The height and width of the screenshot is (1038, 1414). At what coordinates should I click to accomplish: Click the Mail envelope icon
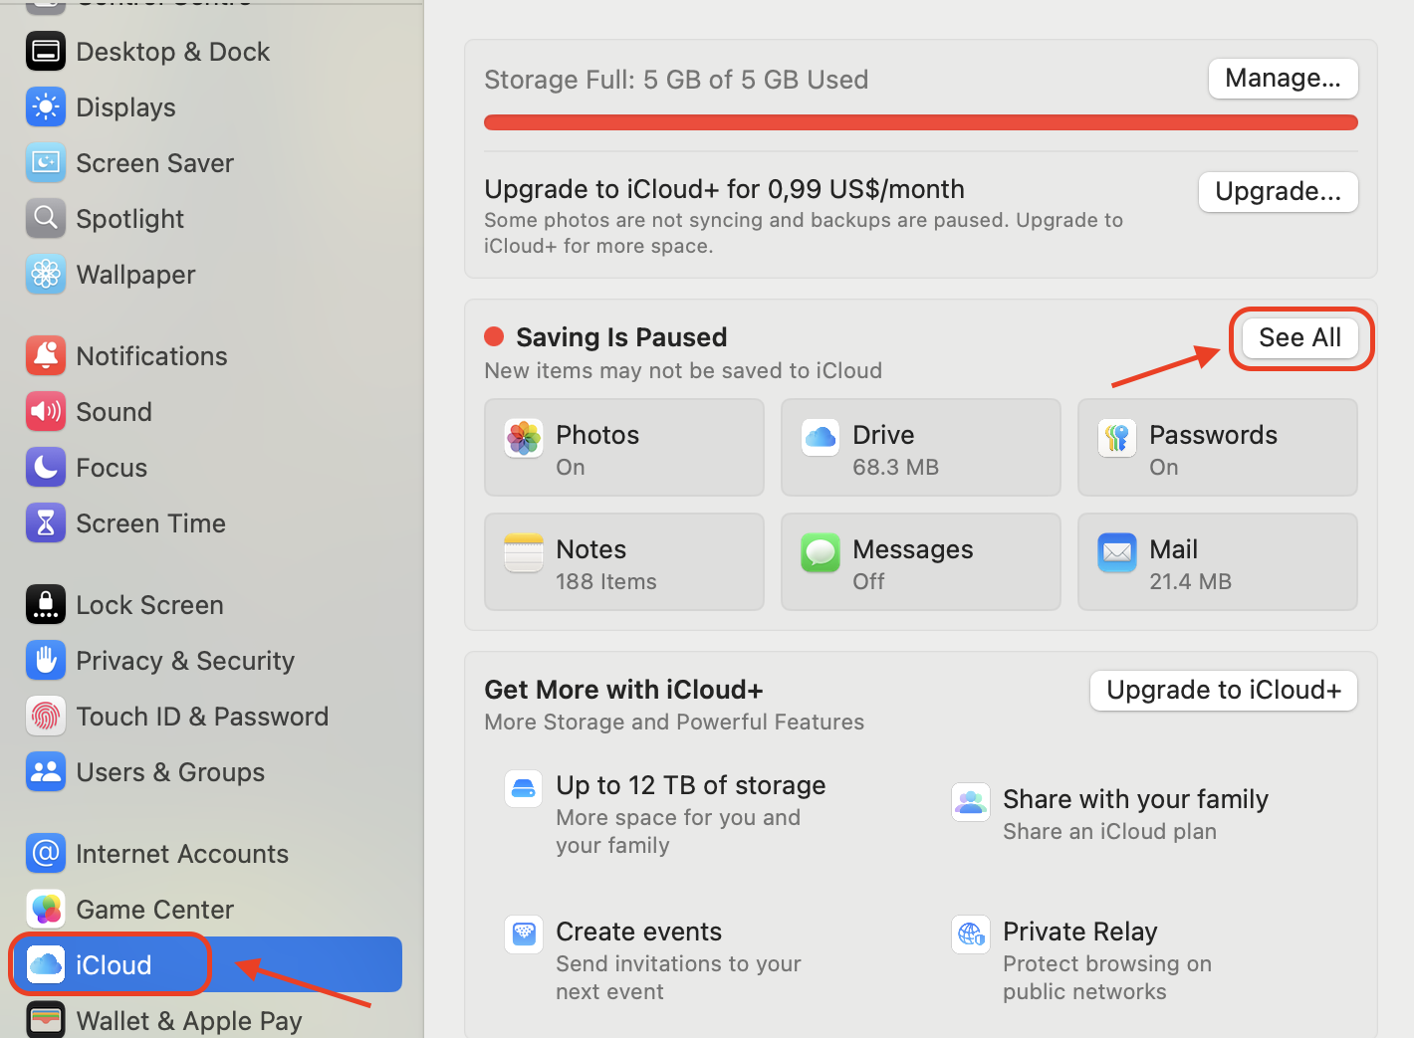tap(1116, 552)
